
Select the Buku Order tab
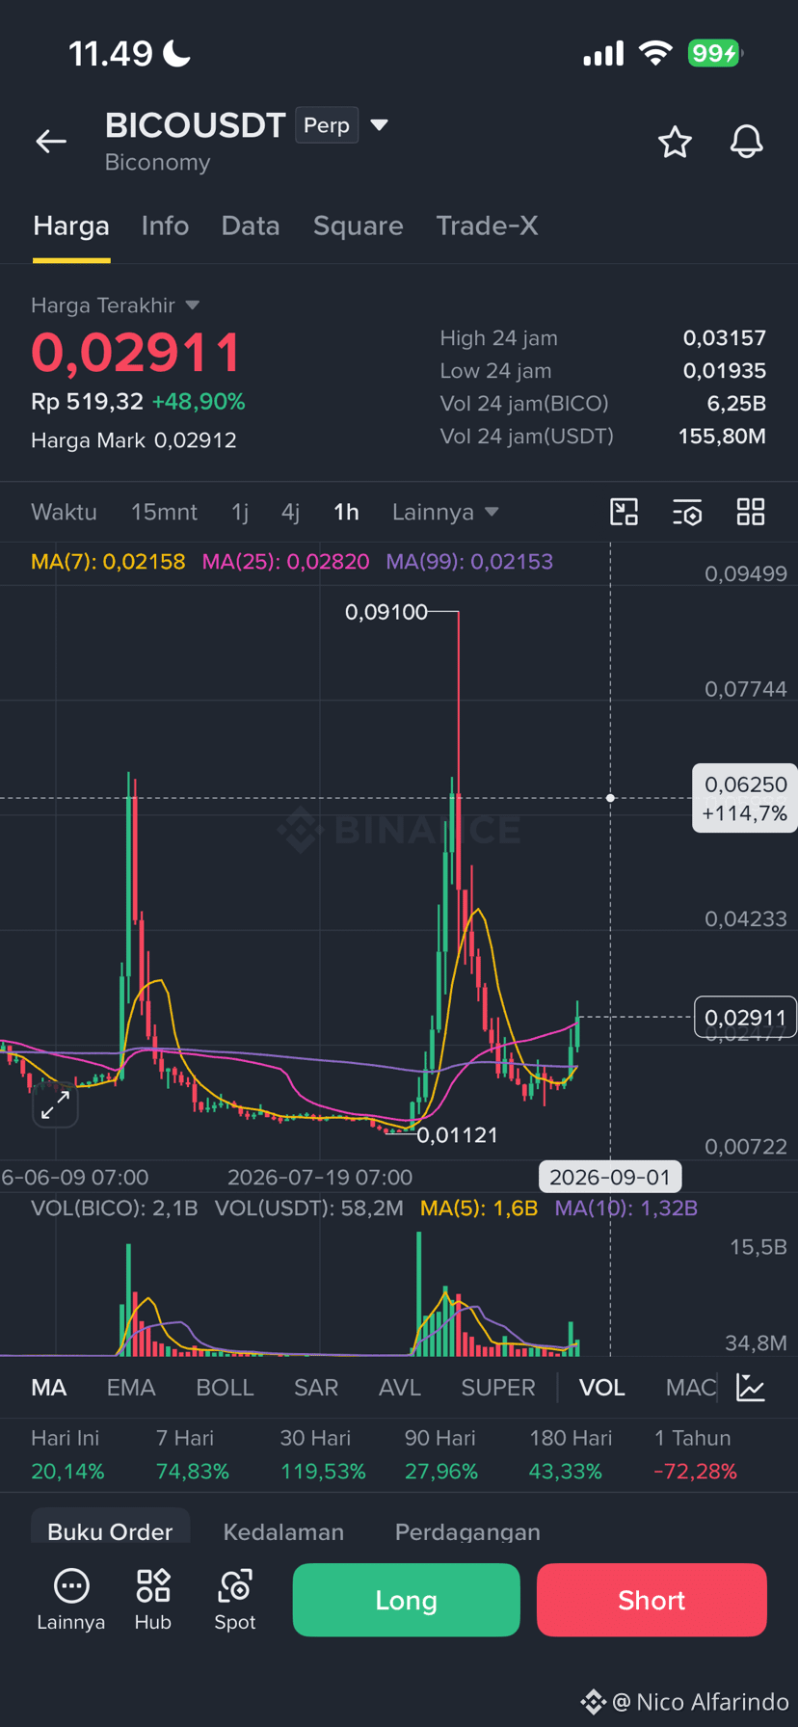pos(110,1531)
